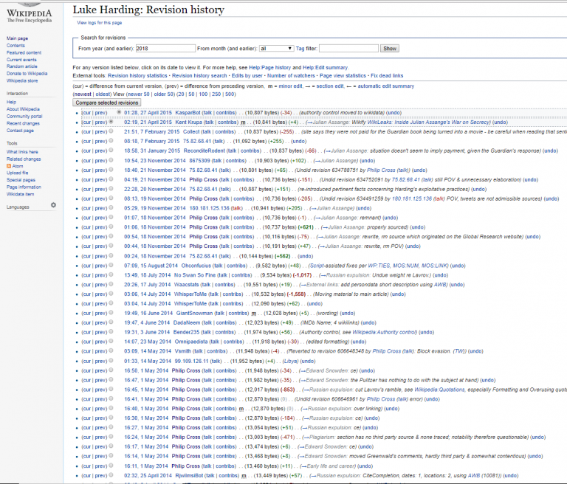Click the Atom feed icon

point(9,166)
